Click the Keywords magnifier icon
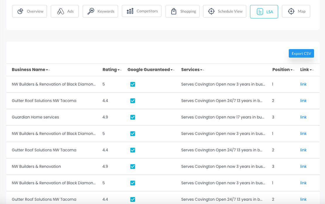 tap(91, 11)
